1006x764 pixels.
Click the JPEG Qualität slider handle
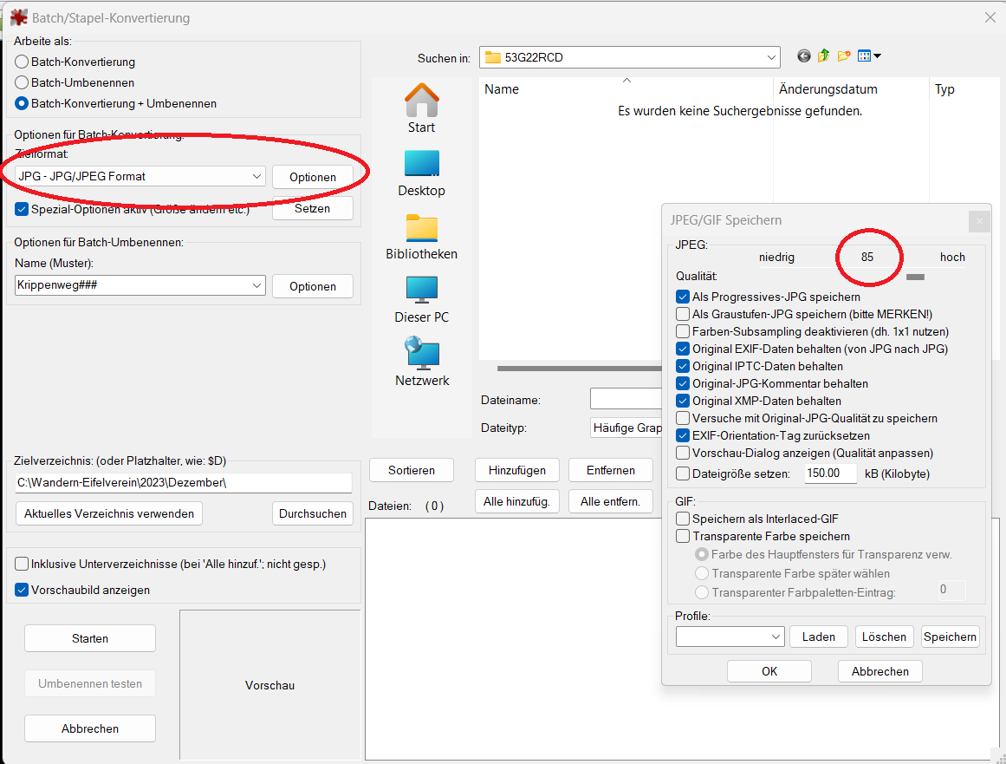tap(915, 277)
